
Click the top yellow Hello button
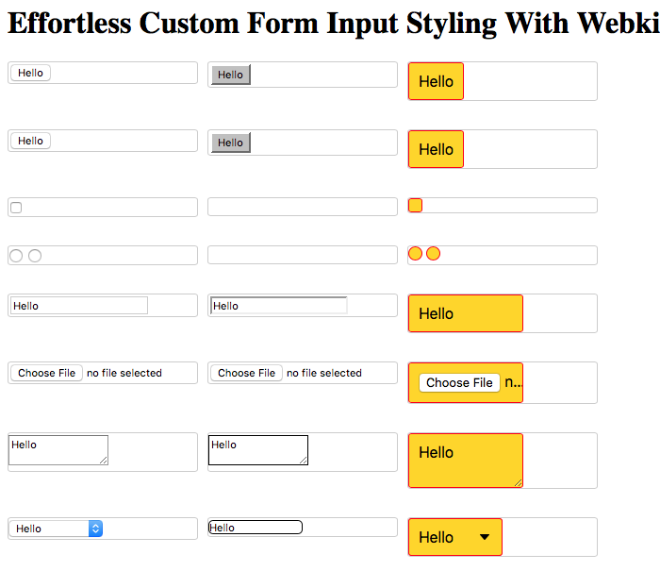436,81
